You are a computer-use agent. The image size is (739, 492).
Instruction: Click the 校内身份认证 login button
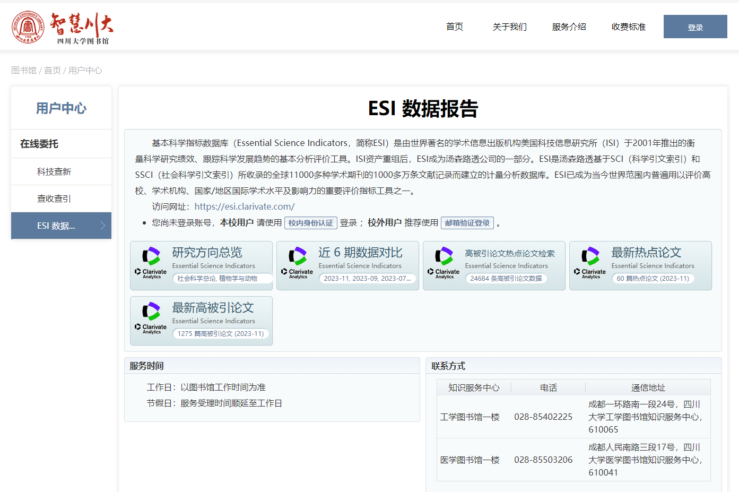tap(310, 223)
